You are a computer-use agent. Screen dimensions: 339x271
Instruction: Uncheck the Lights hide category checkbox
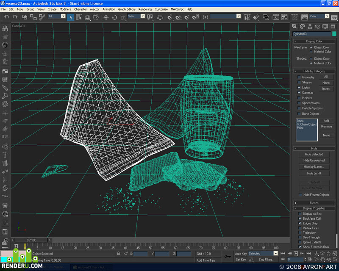(299, 88)
